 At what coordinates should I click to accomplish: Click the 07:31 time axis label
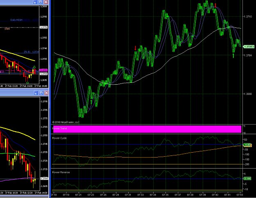[128, 195]
